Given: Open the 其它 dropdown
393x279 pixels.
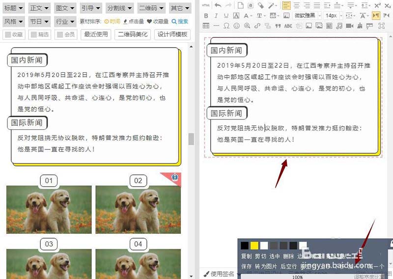Looking at the screenshot, I should [x=180, y=8].
